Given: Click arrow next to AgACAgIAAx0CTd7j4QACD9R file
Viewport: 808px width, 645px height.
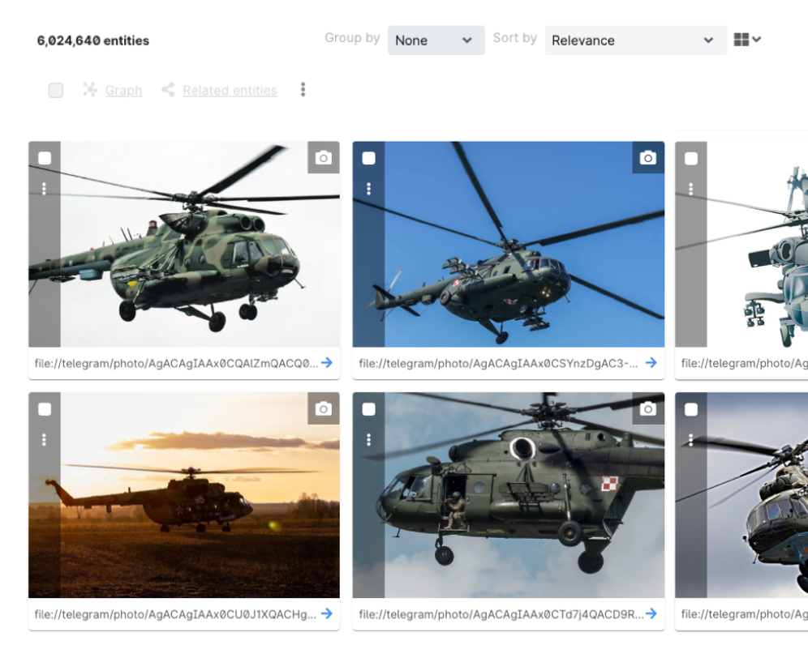Looking at the screenshot, I should coord(651,613).
